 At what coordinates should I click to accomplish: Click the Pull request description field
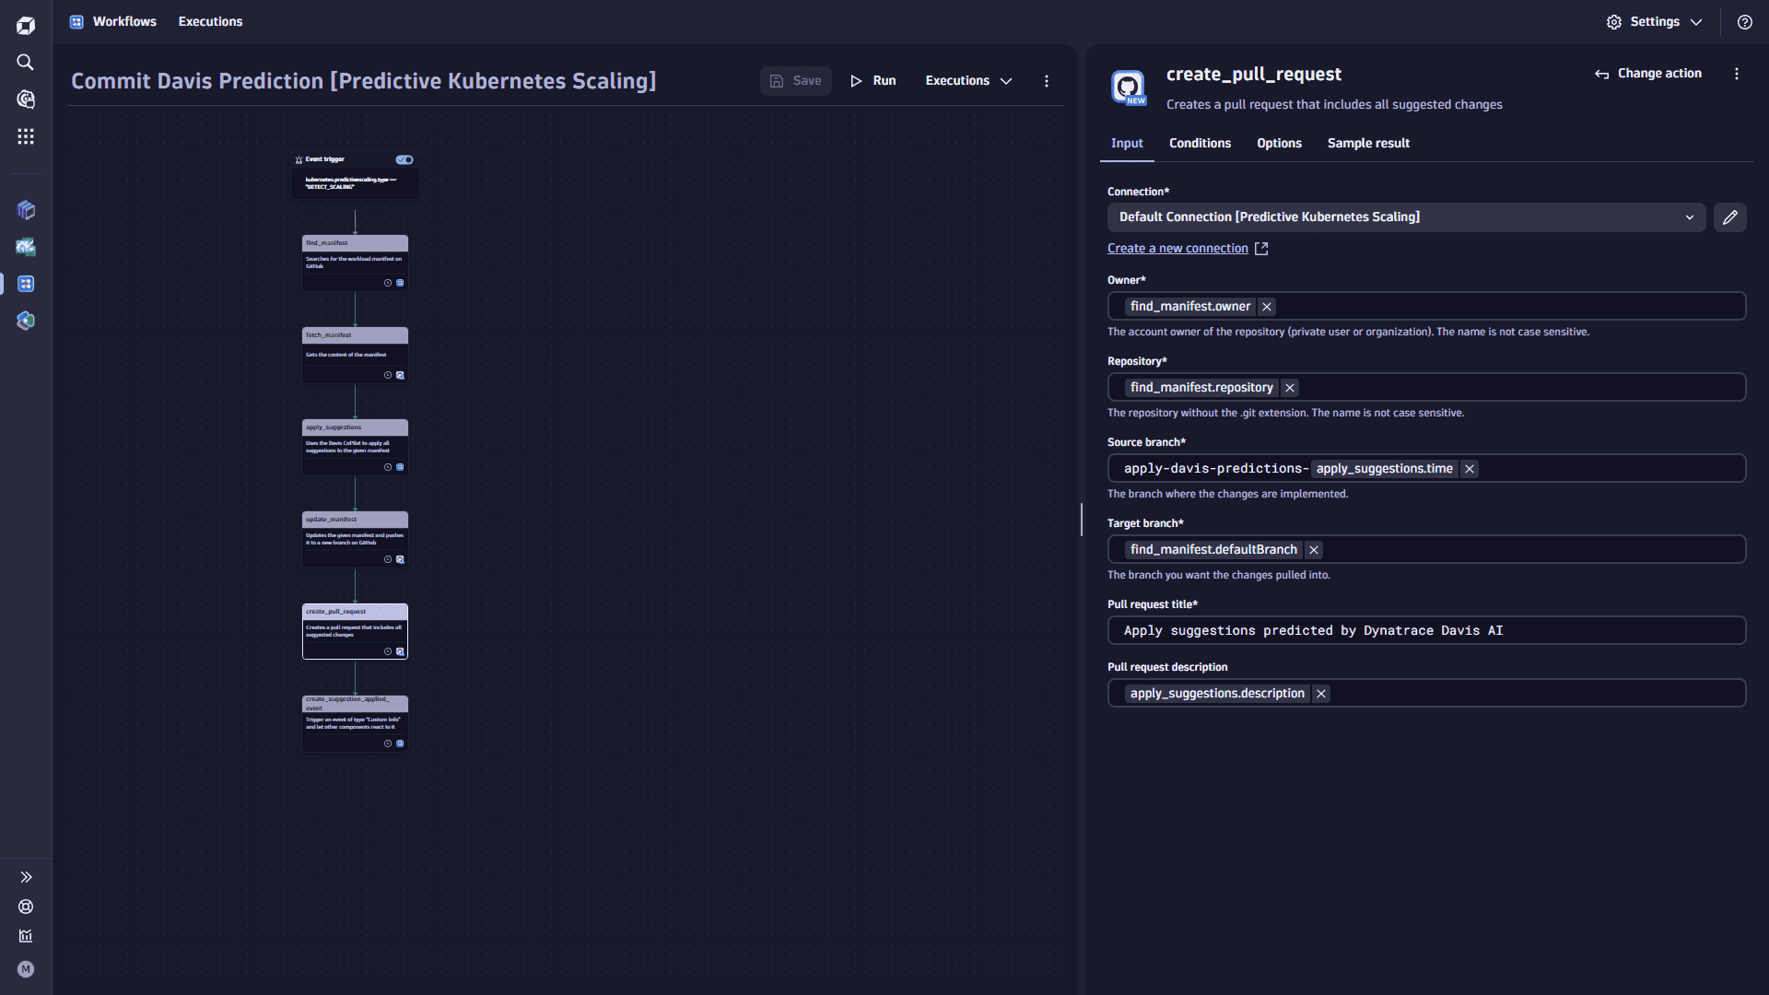[x=1426, y=694]
